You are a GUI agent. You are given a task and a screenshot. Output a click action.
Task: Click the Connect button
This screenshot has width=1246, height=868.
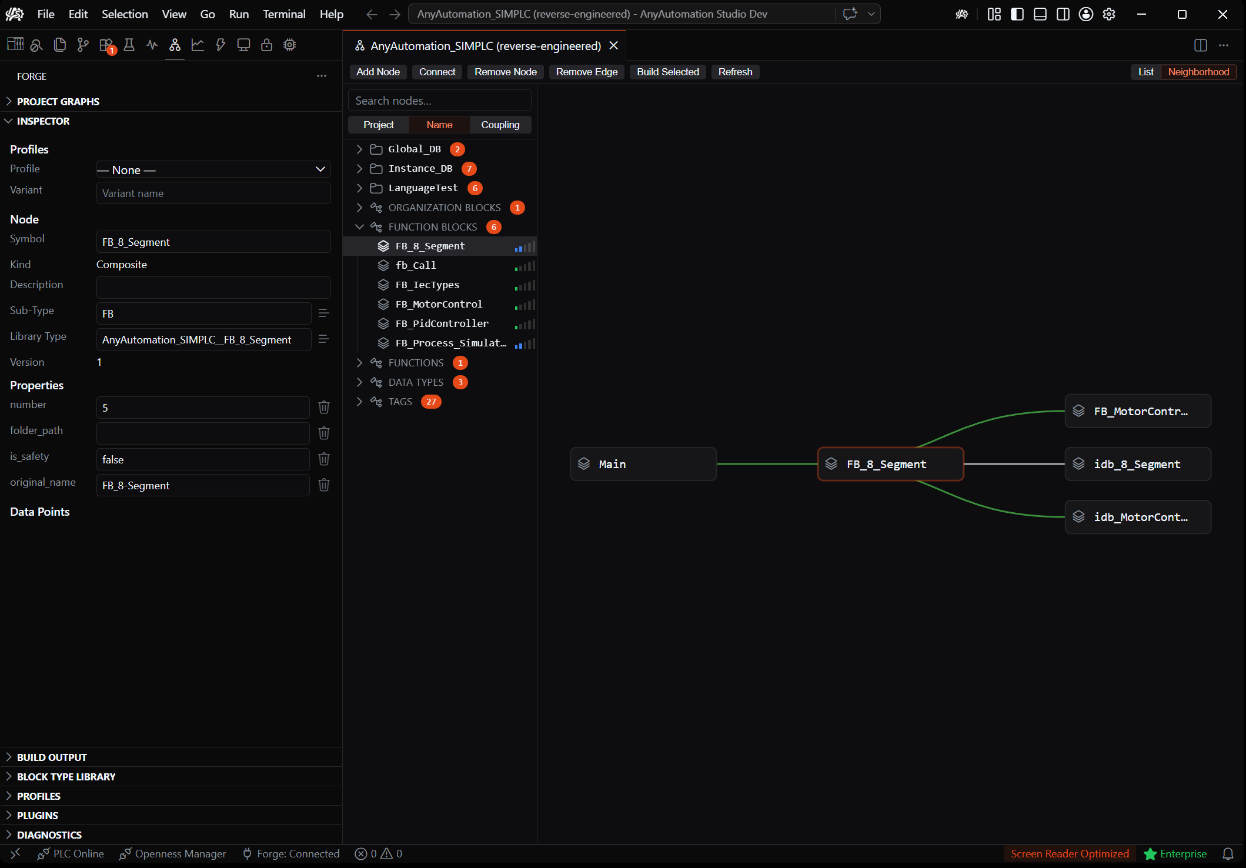tap(437, 72)
